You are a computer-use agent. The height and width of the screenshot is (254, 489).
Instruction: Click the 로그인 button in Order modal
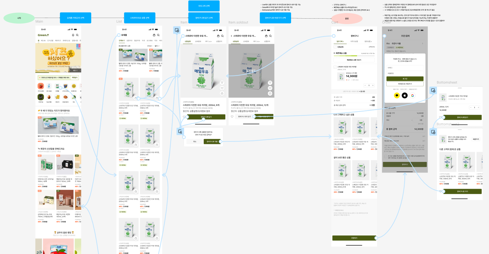click(405, 79)
